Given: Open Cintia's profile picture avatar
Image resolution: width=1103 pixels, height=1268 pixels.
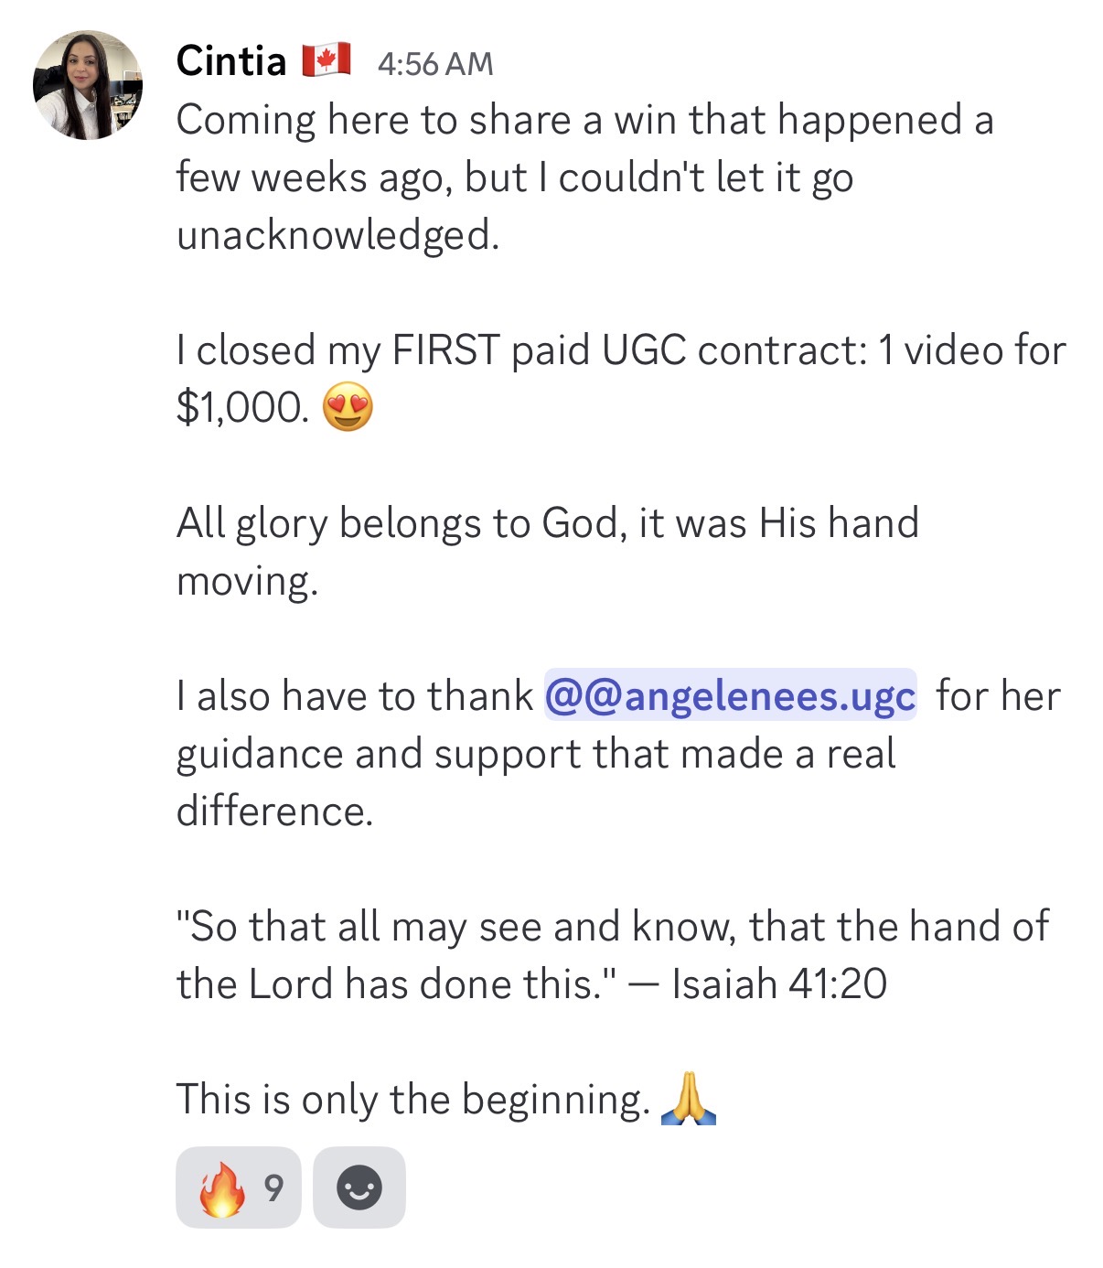Looking at the screenshot, I should tap(88, 85).
